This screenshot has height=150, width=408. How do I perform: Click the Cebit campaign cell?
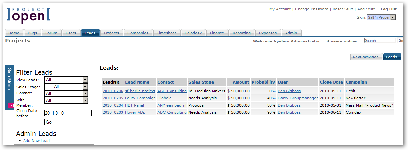coord(351,91)
